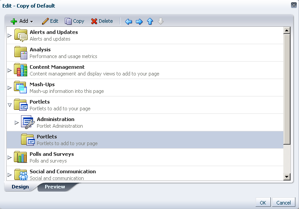
Task: Select the 'Administration' title text
Action: (x=56, y=119)
